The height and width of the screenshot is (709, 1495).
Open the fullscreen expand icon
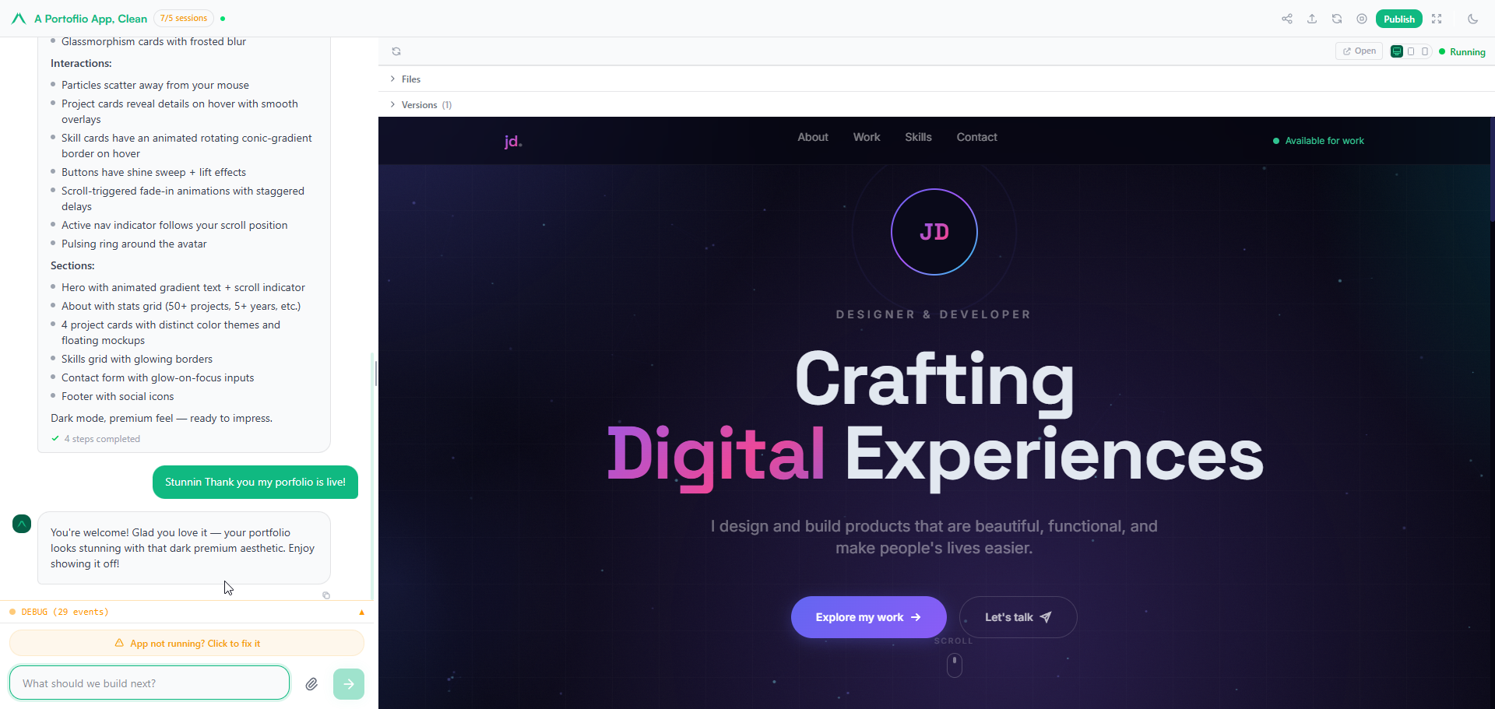click(1437, 19)
